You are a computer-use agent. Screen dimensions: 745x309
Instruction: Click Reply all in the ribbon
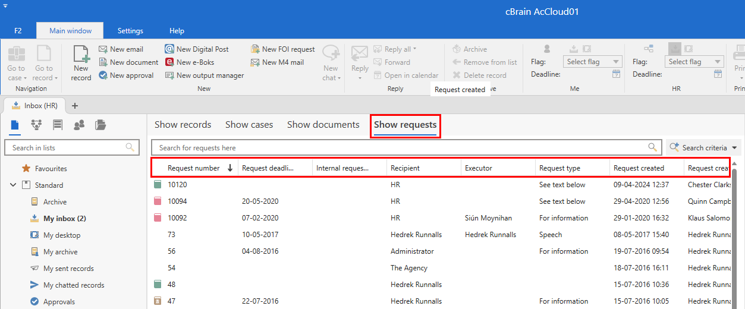[395, 49]
